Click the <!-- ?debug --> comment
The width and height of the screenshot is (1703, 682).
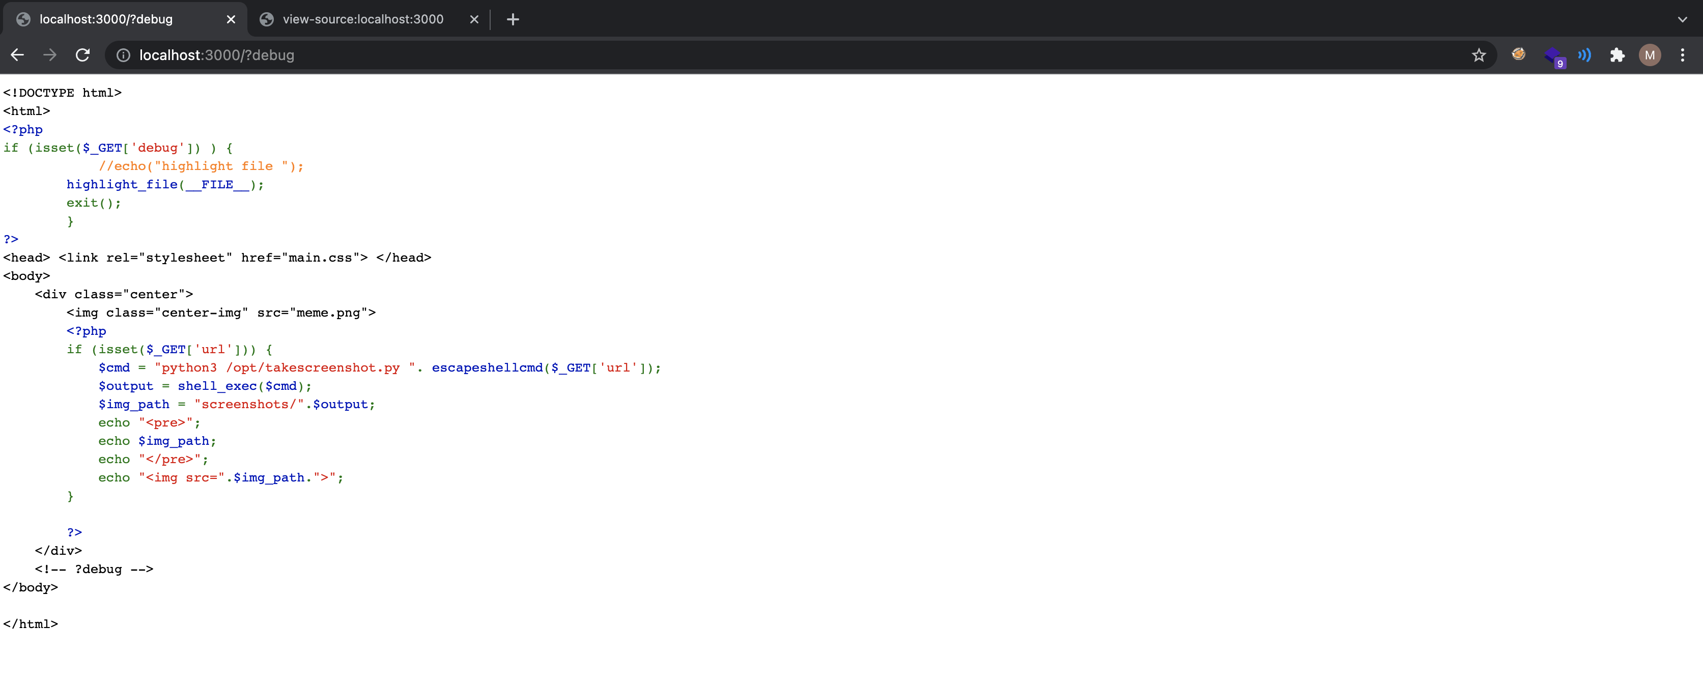coord(95,569)
